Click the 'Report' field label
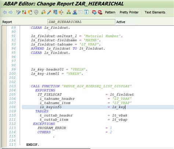 coord(7,22)
